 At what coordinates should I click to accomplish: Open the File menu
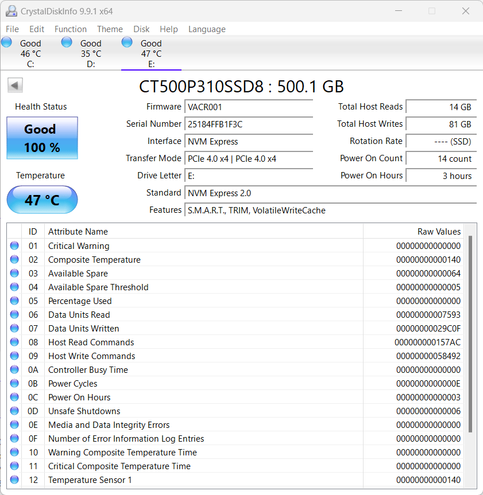tap(12, 29)
